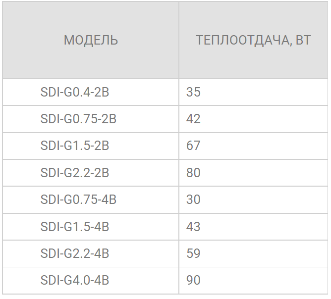This screenshot has width=331, height=299.
Task: Click the МОДЕЛЬ column header
Action: click(91, 40)
